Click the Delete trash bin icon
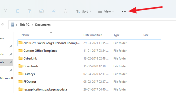Viewport: 176px width, 93px height. [65, 11]
